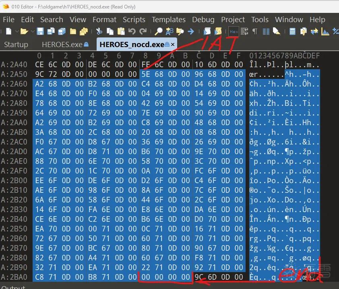
Task: Toggle the show whitespace pilcrow icon
Action: [x=255, y=31]
